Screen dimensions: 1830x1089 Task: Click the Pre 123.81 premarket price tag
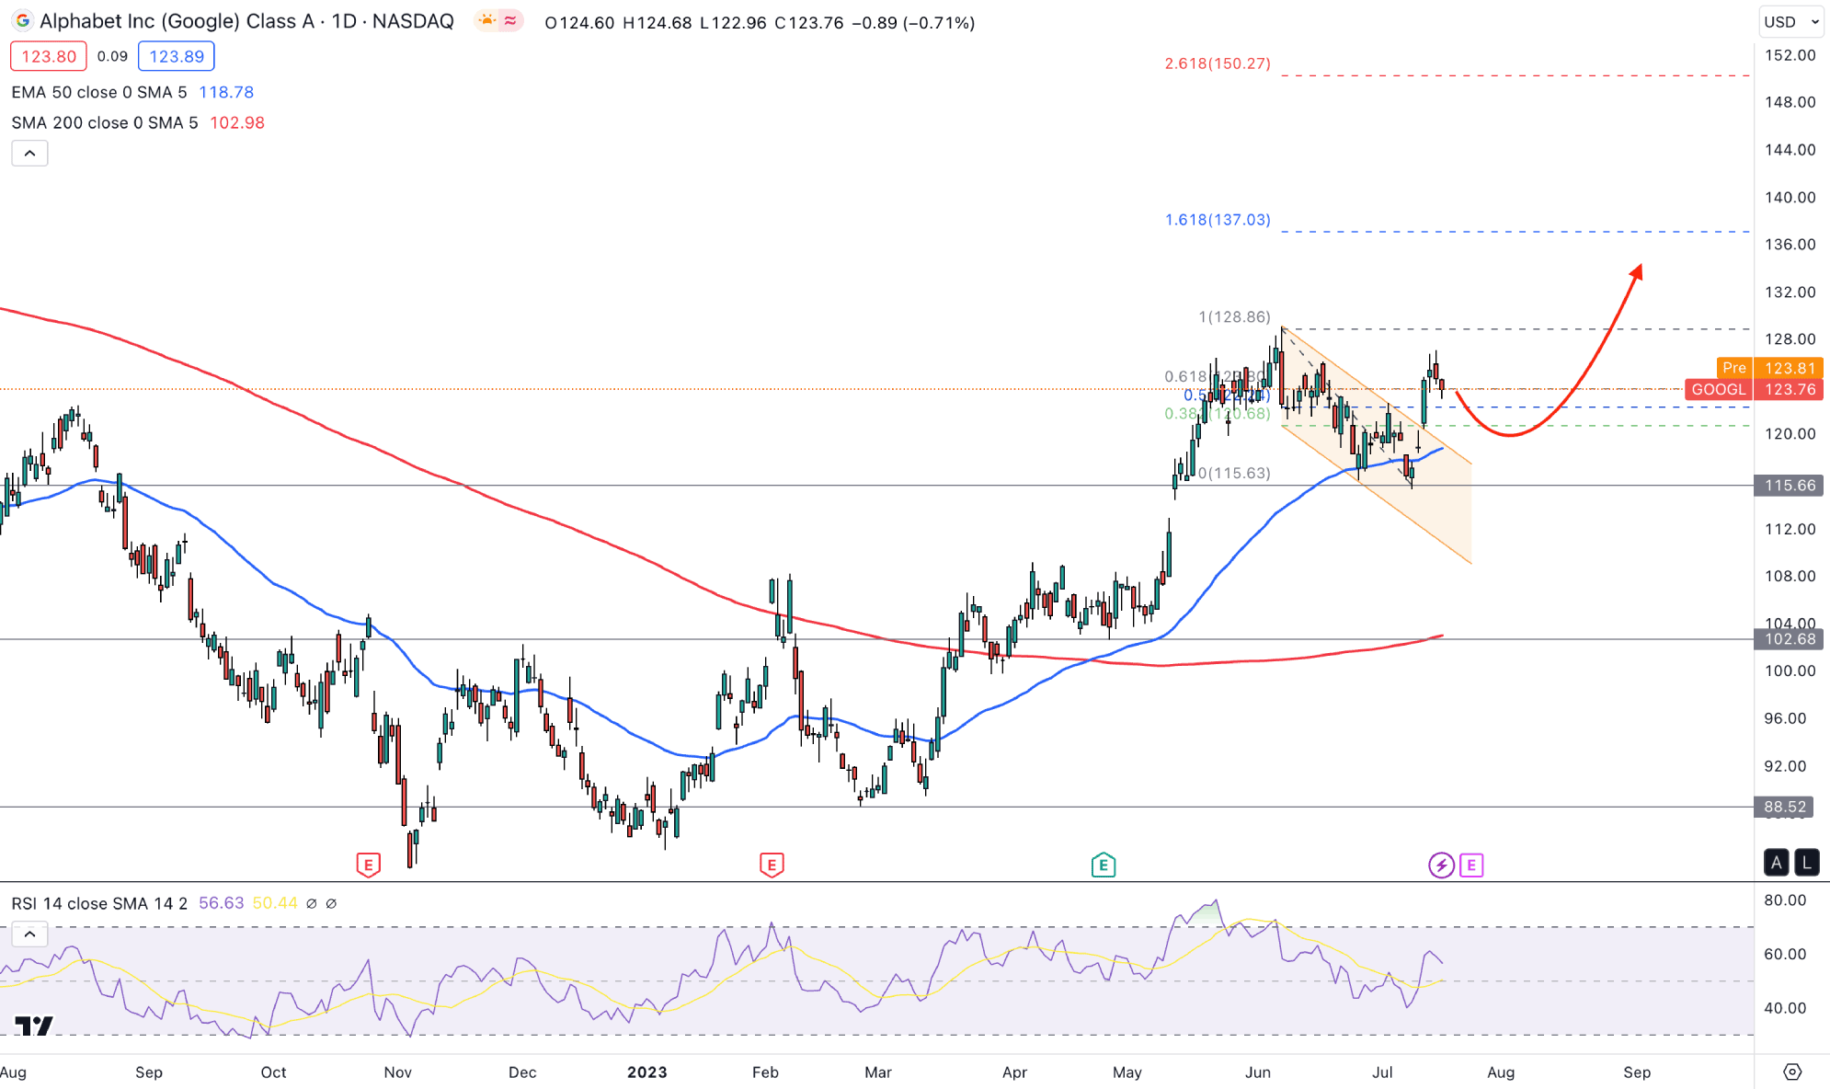click(1769, 368)
